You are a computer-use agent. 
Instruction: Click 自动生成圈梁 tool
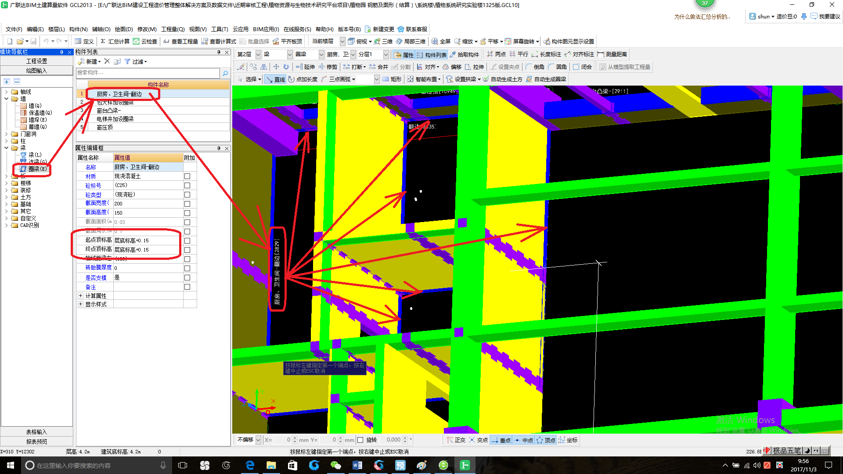546,79
